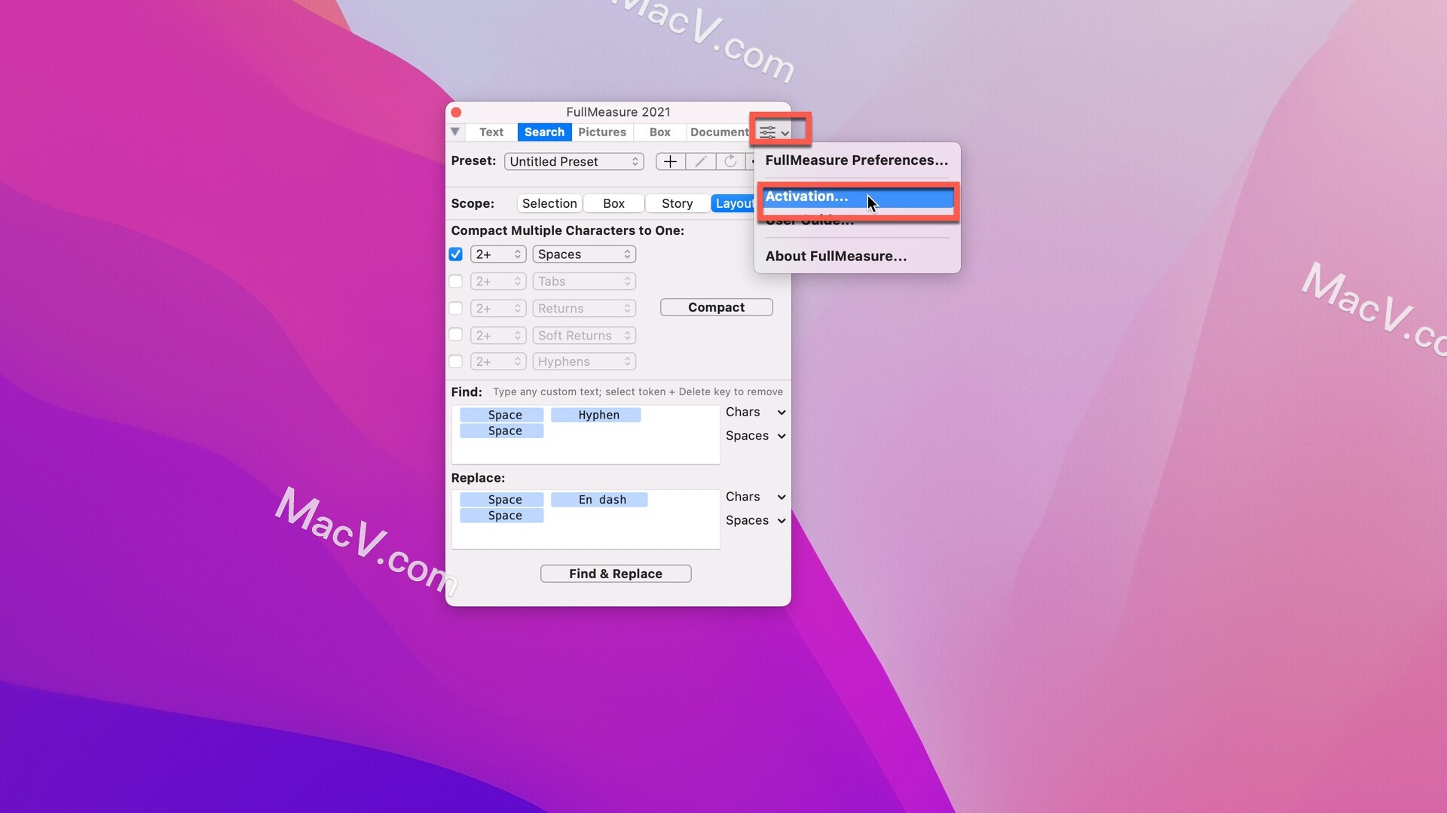
Task: Open the Find Chars menu
Action: pos(756,413)
